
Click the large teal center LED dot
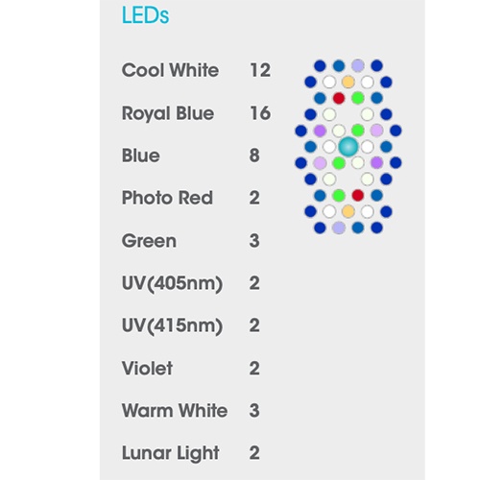(x=348, y=147)
